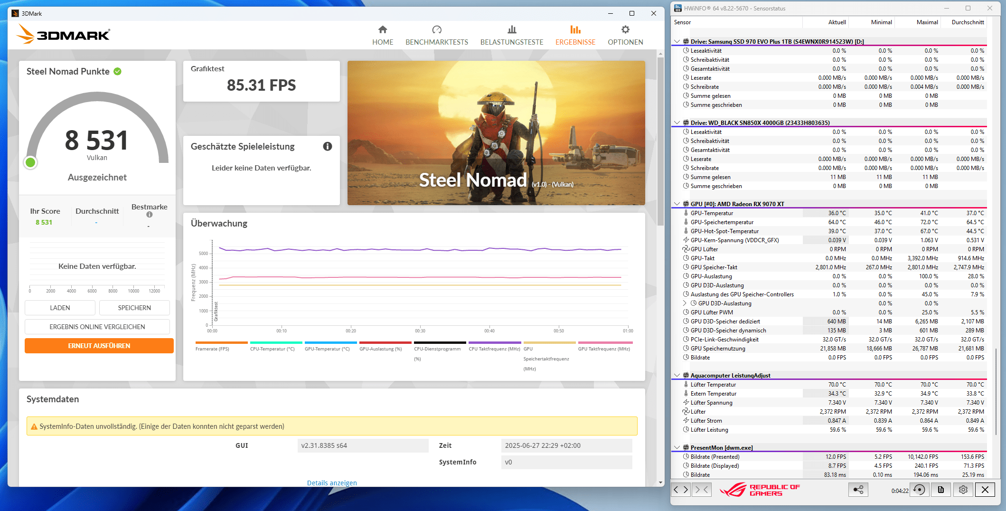Toggle the CPU-Dienstprogramm legend entry
The width and height of the screenshot is (1006, 511).
coord(440,352)
